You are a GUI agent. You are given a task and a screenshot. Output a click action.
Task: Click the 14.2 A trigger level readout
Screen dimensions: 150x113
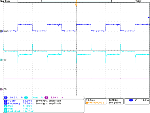click(x=145, y=100)
